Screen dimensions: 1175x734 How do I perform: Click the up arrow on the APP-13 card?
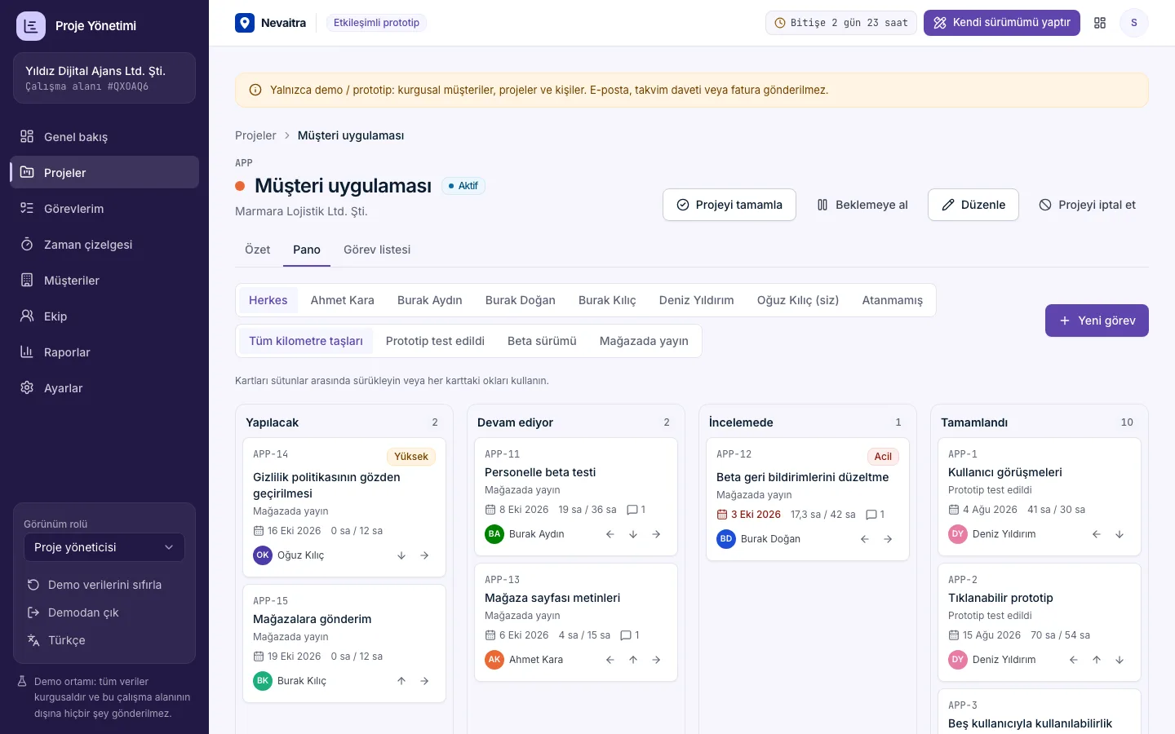pos(633,660)
